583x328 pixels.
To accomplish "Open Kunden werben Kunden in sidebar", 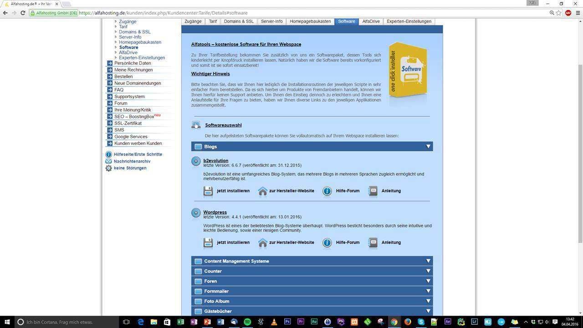I will tap(138, 143).
